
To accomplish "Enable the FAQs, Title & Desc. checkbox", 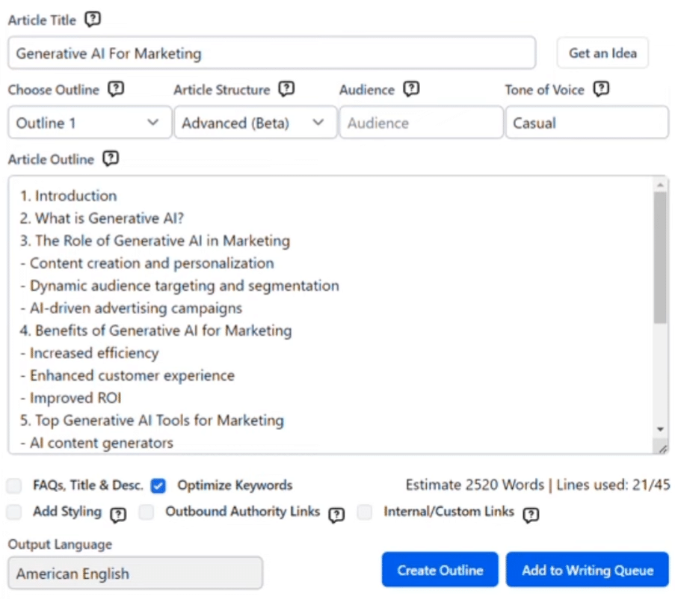I will click(x=14, y=485).
